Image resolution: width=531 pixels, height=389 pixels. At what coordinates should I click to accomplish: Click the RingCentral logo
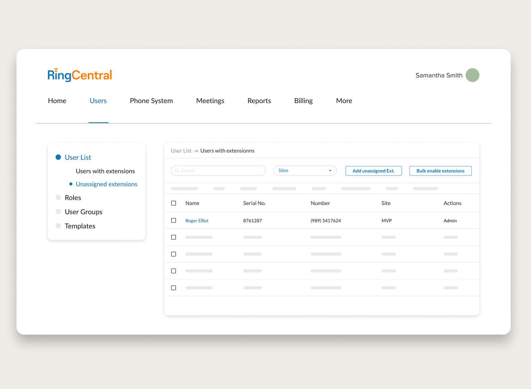click(80, 75)
